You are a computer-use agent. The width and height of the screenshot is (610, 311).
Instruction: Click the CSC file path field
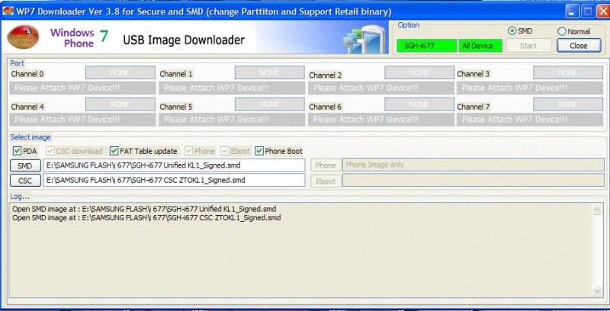pos(174,180)
